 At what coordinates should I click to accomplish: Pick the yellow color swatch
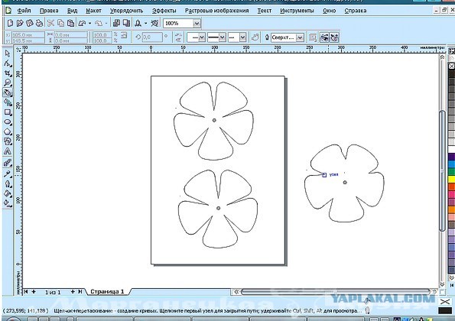[x=451, y=179]
